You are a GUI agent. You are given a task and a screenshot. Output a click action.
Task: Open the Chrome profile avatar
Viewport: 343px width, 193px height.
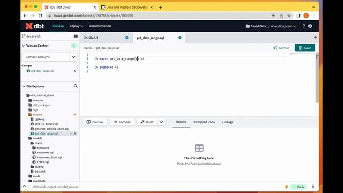(x=306, y=16)
